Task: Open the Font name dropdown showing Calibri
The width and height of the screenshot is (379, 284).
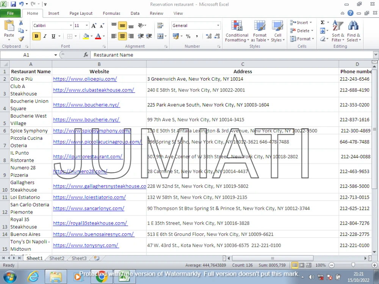Action: (x=71, y=25)
